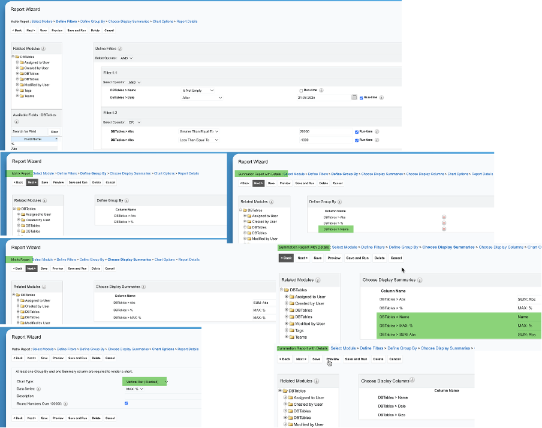The height and width of the screenshot is (428, 542).
Task: Go to Select Module in Chart Options screen breadcrumb
Action: pyautogui.click(x=43, y=349)
